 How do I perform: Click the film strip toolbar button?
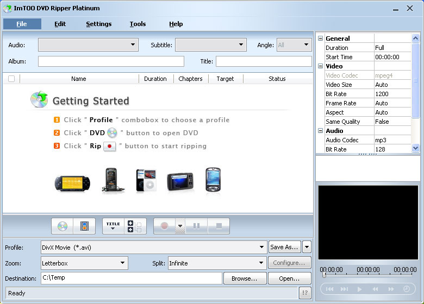click(x=84, y=226)
